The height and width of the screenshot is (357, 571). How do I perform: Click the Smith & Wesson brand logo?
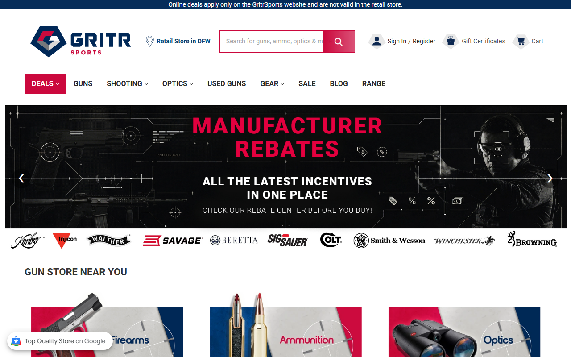tap(389, 241)
